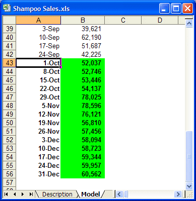Image resolution: width=196 pixels, height=201 pixels.
Task: Click cell containing 19-Nov
Action: pos(38,123)
